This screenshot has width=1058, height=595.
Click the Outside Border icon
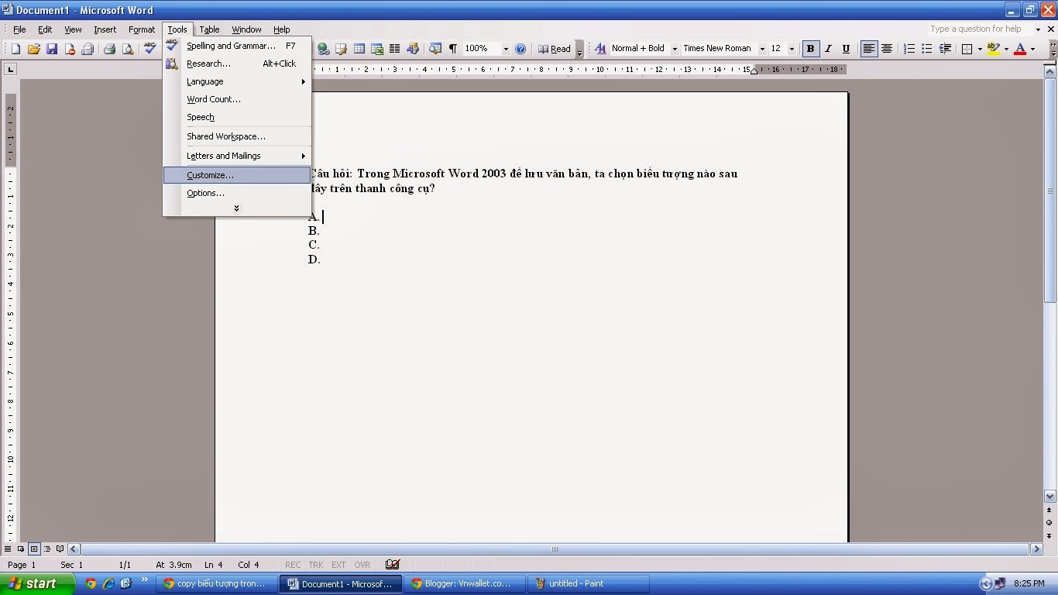click(967, 49)
